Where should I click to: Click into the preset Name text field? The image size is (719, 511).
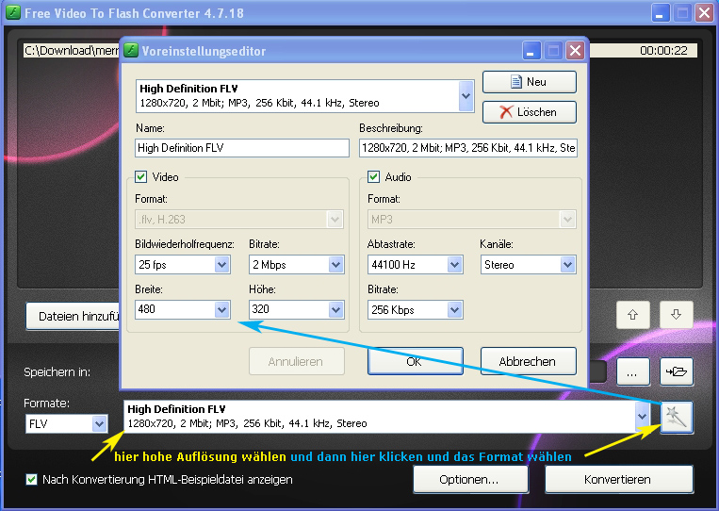[242, 148]
